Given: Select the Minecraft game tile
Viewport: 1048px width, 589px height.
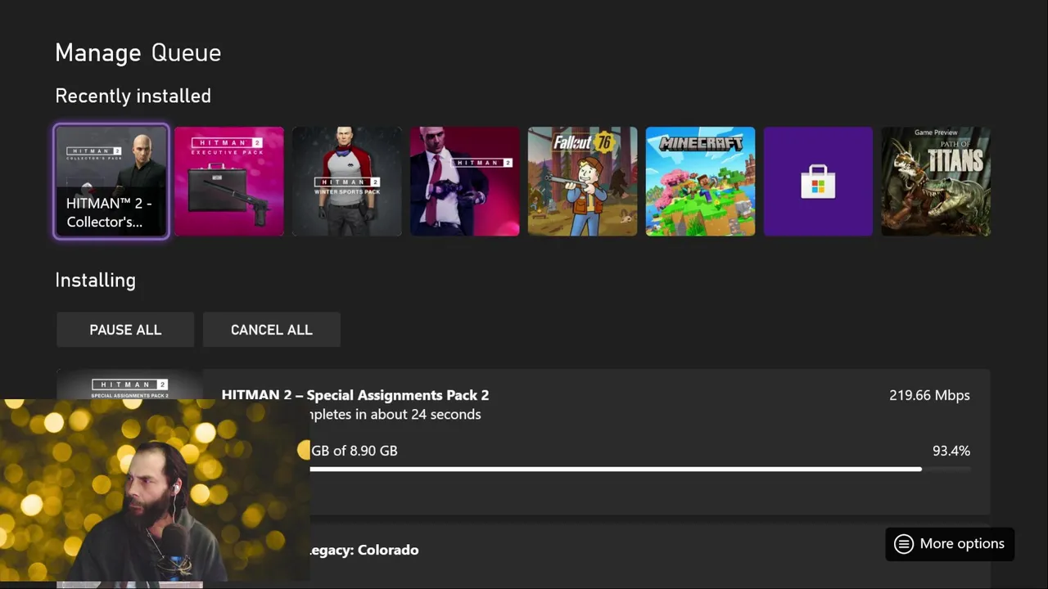Looking at the screenshot, I should (701, 182).
